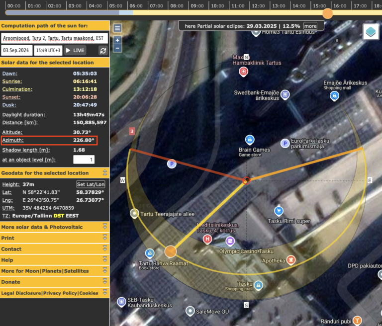The height and width of the screenshot is (326, 382).
Task: Open More for Moon, Planets, Satellites
Action: pyautogui.click(x=55, y=271)
